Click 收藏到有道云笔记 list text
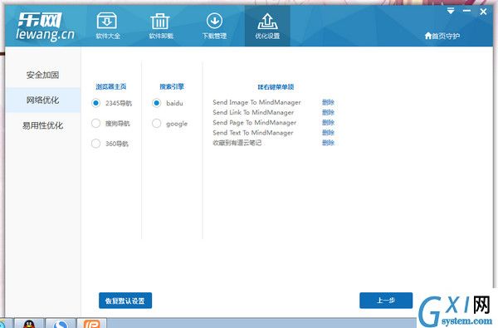Viewport: 498px width, 328px height. (x=237, y=143)
